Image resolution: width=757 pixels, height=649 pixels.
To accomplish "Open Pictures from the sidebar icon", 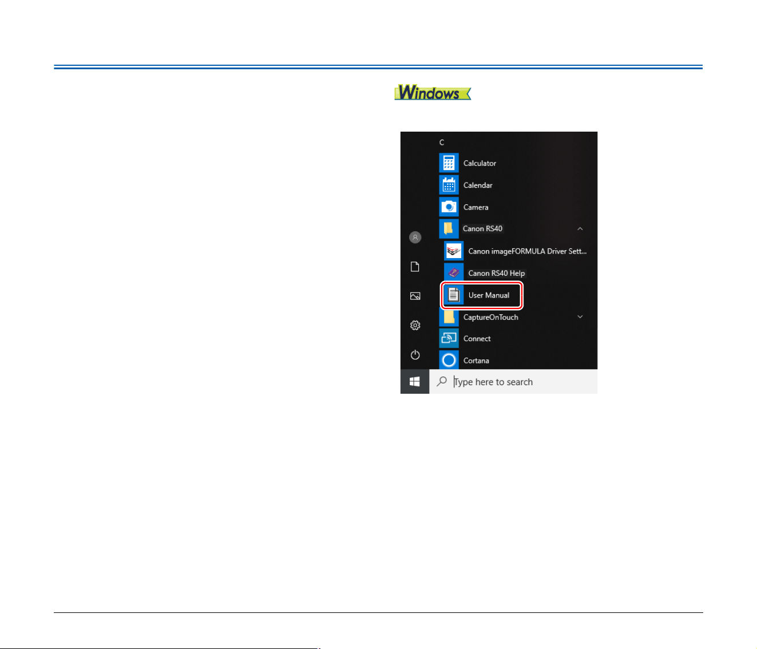I will [x=415, y=296].
